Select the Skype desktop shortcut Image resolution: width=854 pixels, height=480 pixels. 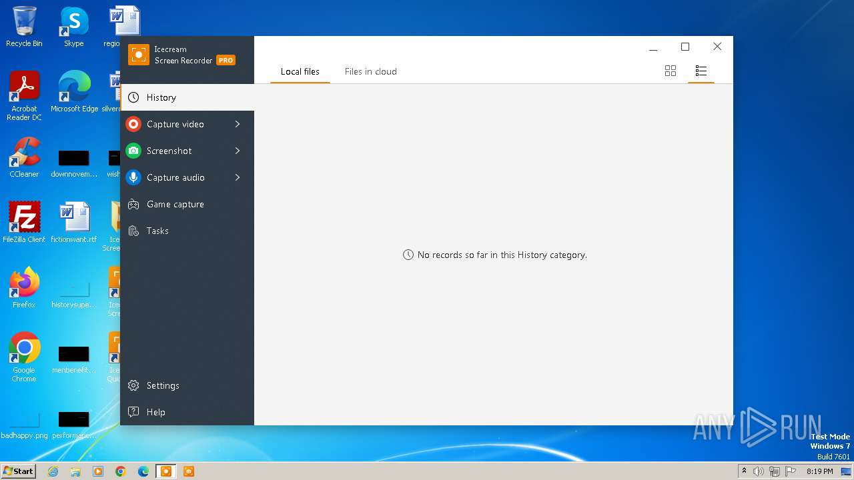[x=73, y=27]
